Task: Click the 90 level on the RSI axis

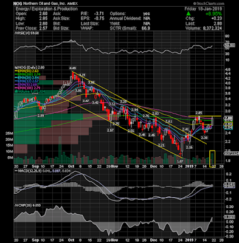Action: point(227,36)
